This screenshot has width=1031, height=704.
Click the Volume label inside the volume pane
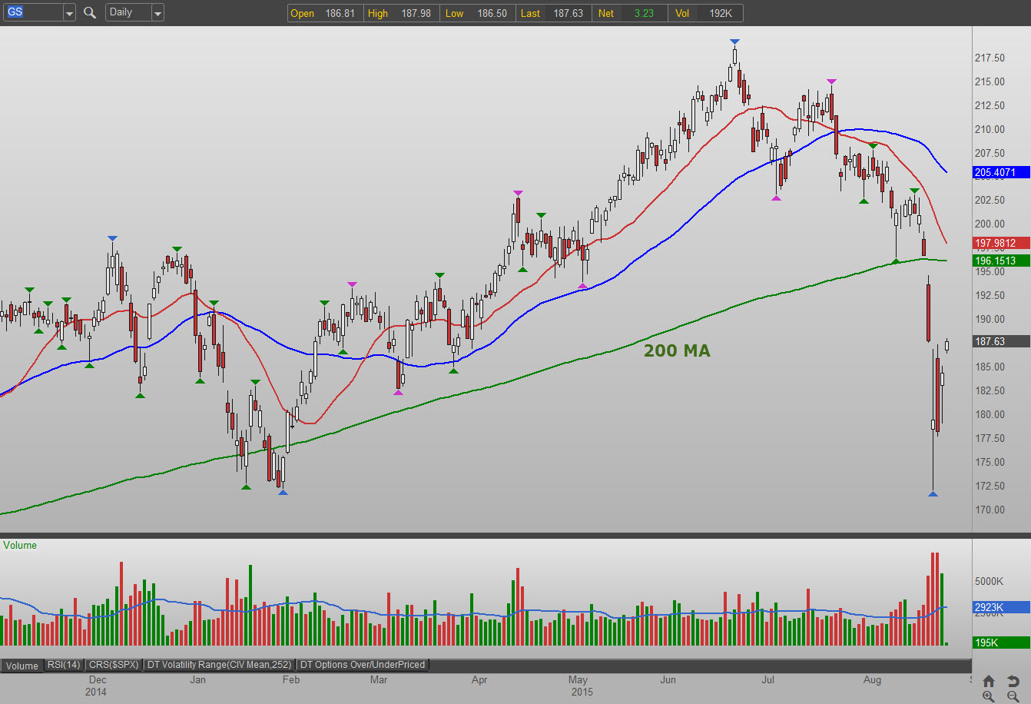tap(20, 545)
